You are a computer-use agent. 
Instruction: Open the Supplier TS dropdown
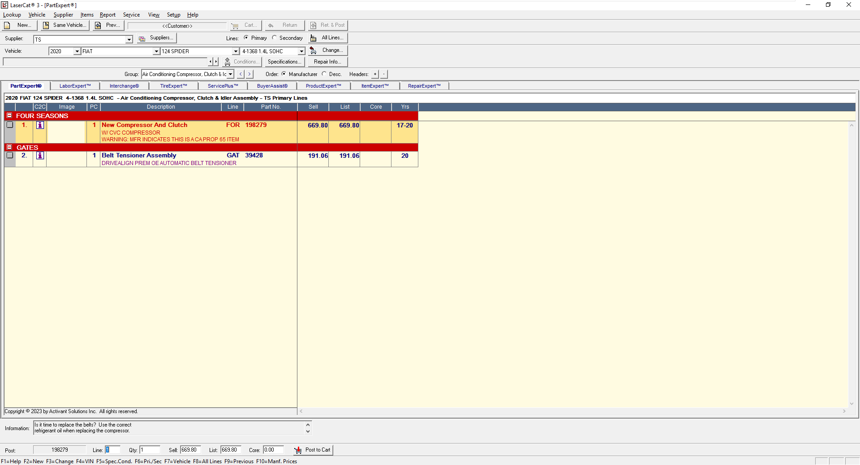pyautogui.click(x=129, y=39)
